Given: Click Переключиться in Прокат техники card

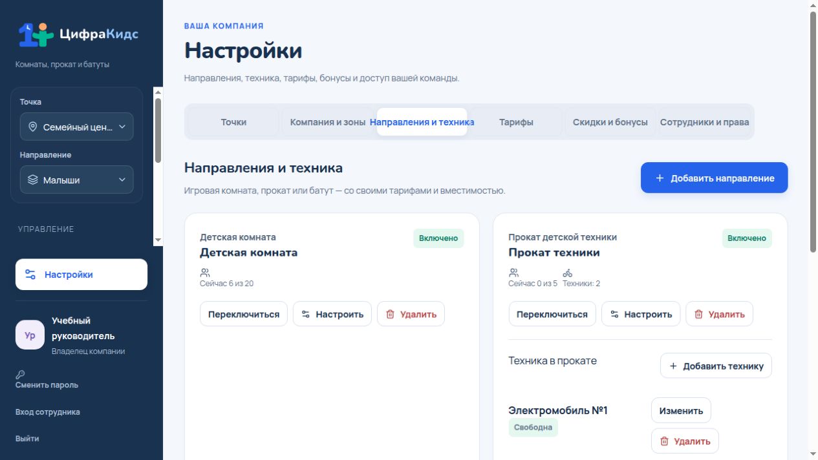Looking at the screenshot, I should coord(552,314).
